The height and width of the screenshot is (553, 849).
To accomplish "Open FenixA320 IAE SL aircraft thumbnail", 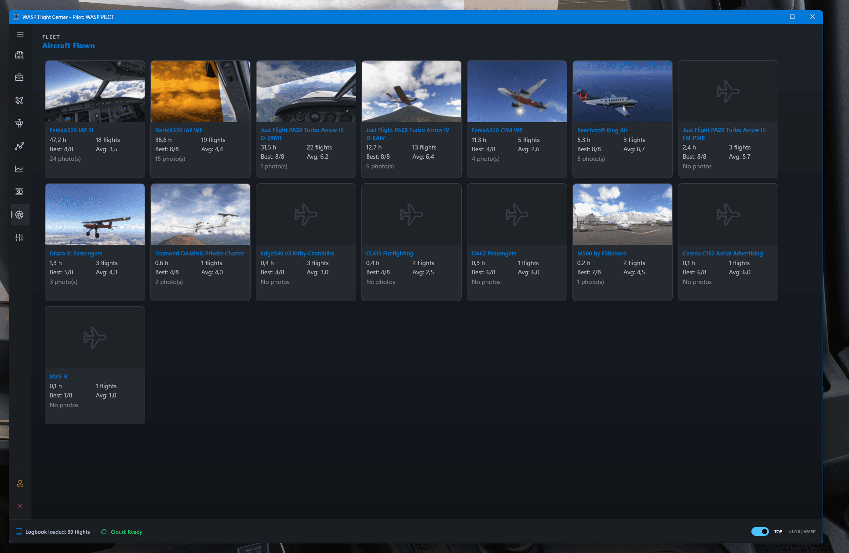I will tap(95, 91).
